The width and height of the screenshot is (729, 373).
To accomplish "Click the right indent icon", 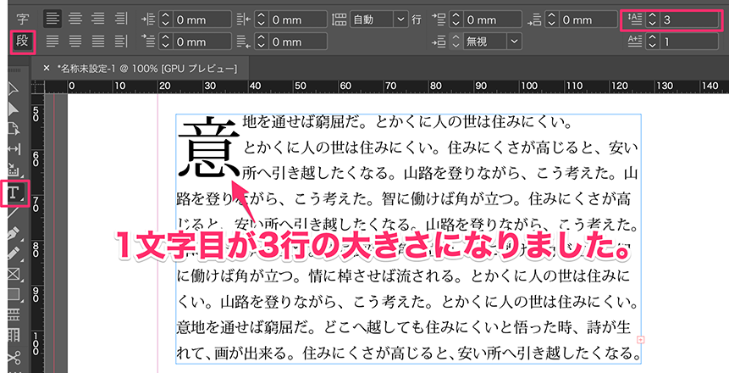I will click(x=244, y=19).
